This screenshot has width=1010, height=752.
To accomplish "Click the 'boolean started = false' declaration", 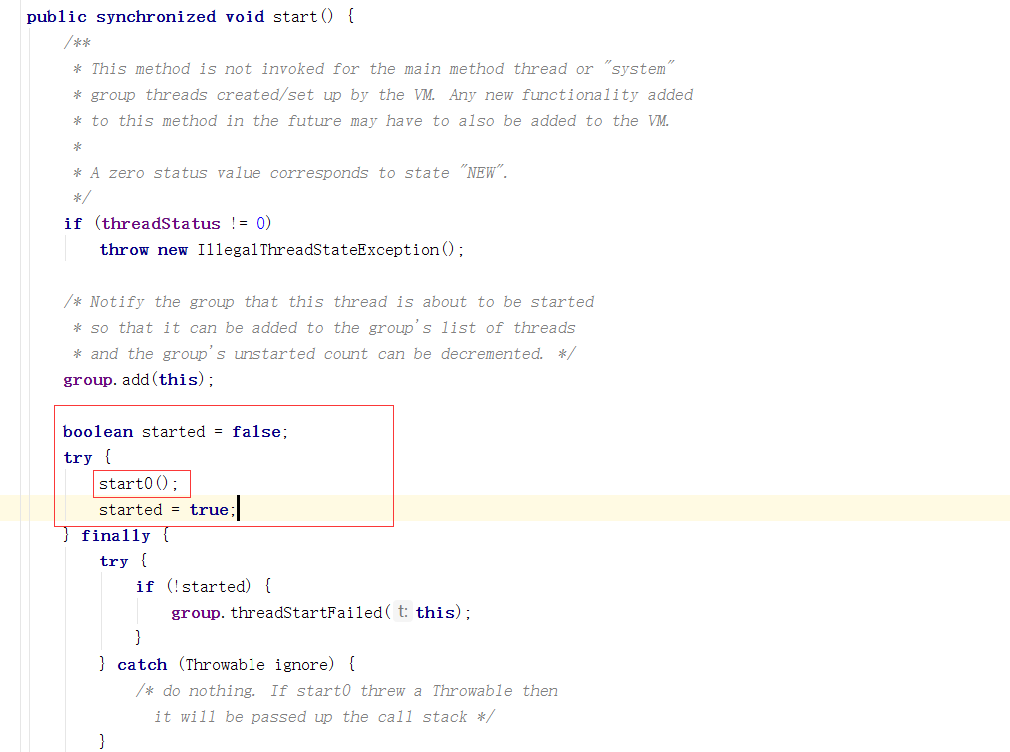I will (x=176, y=432).
